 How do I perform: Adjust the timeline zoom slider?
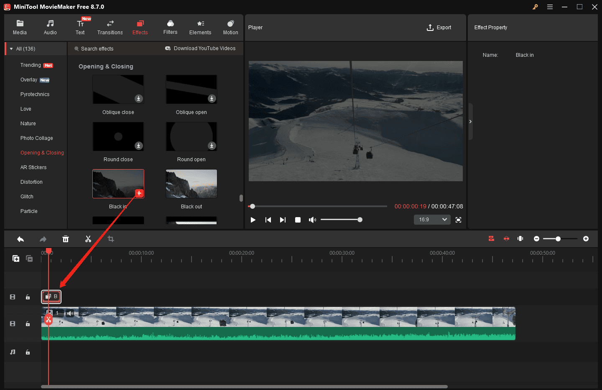click(x=560, y=239)
